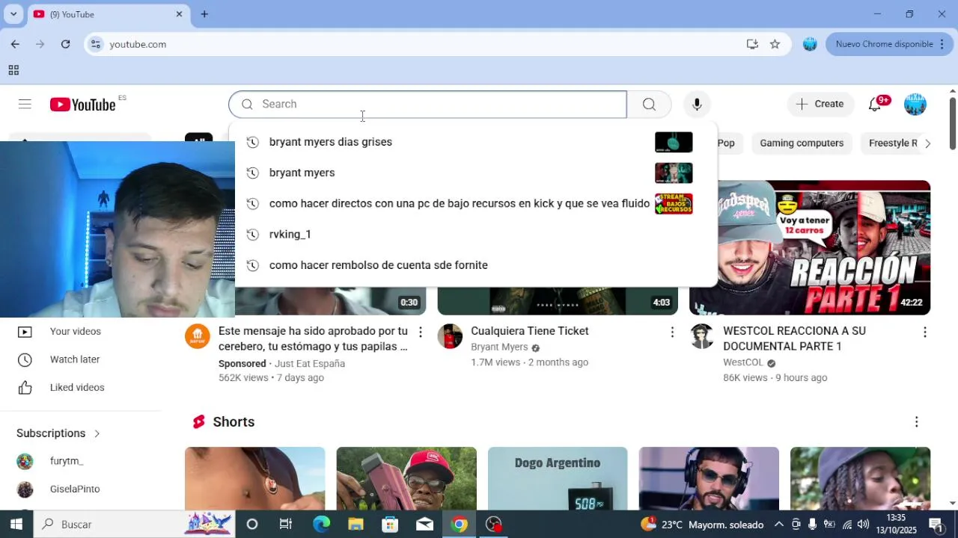Click inside the Search input field

(x=427, y=104)
